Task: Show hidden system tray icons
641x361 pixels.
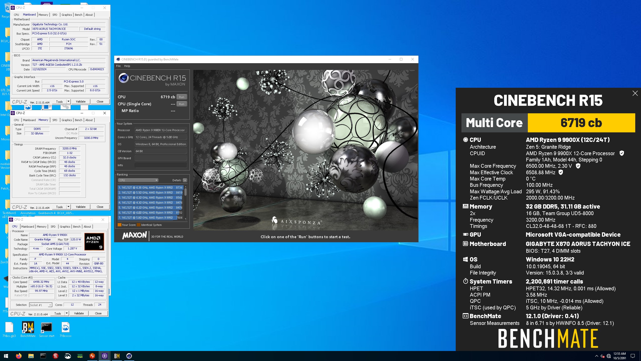Action: coord(596,356)
